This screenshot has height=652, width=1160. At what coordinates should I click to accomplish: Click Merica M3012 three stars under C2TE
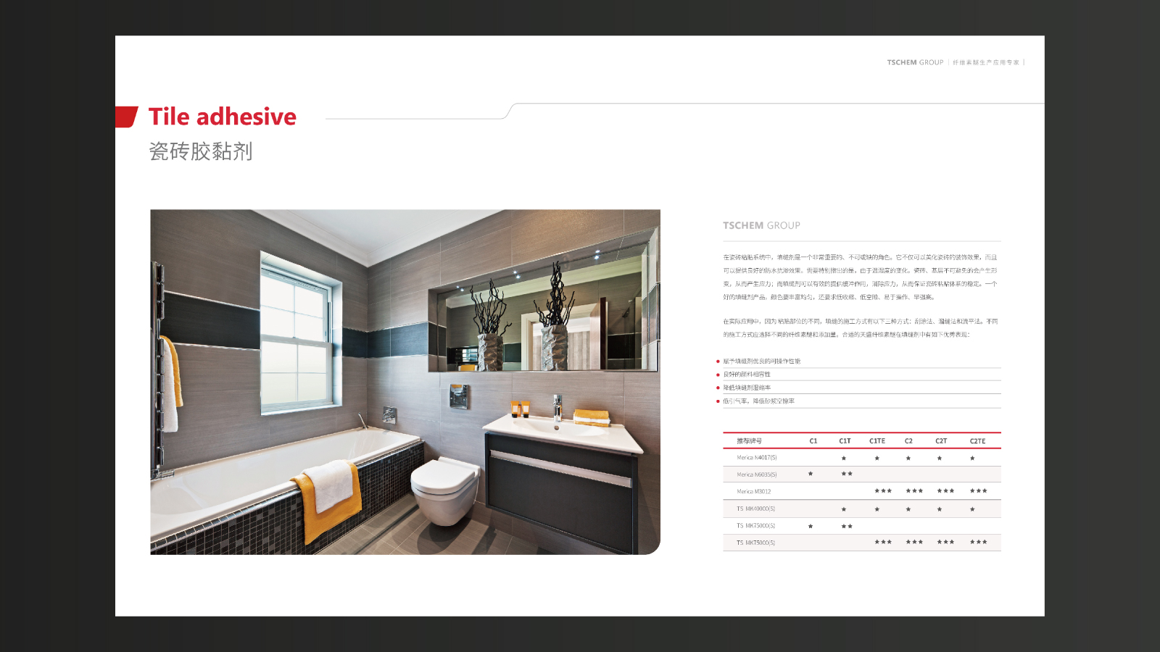click(x=978, y=491)
